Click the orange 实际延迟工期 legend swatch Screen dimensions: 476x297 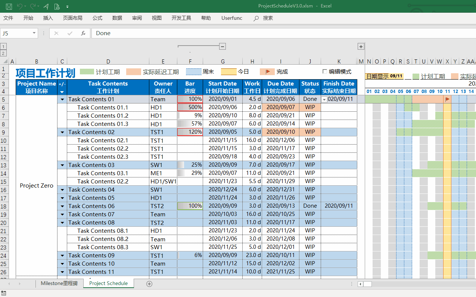(x=133, y=72)
